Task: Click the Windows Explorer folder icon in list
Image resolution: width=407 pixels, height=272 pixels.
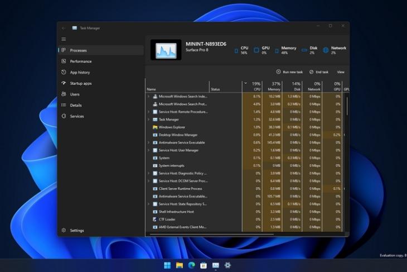Action: click(155, 127)
